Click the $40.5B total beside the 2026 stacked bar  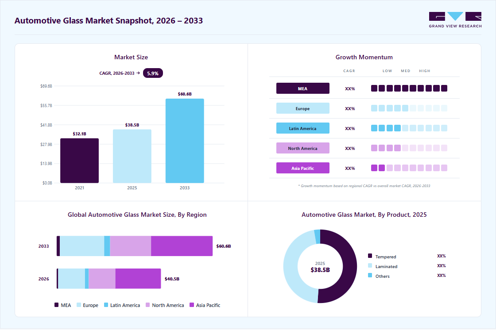click(x=172, y=279)
